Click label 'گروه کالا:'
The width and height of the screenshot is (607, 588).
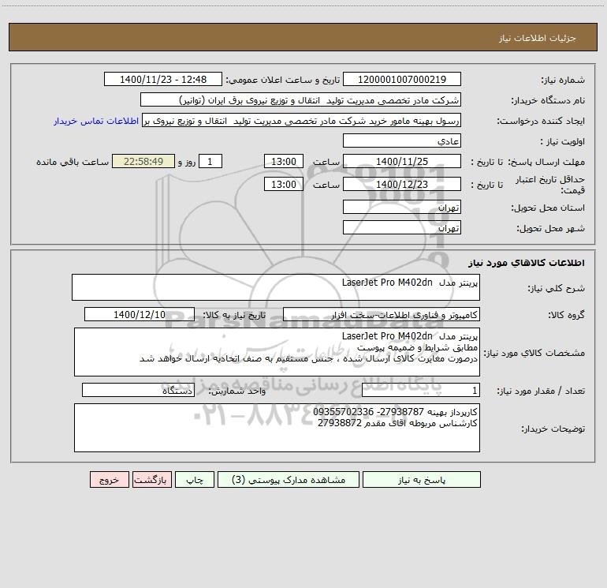pos(566,315)
